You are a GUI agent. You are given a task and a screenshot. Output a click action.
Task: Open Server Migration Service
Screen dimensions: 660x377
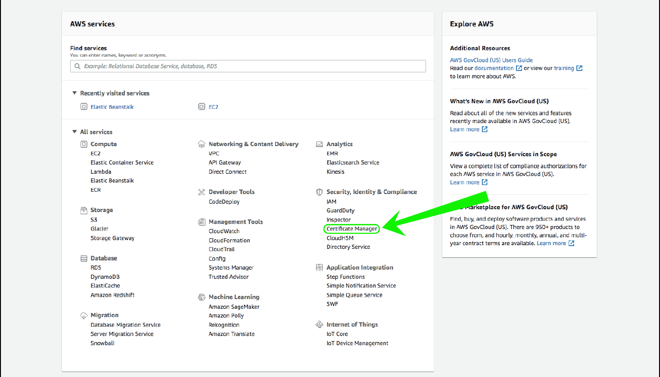(x=122, y=334)
